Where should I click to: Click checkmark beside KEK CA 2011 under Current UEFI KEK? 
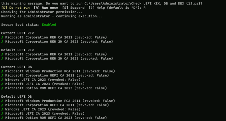pyautogui.click(x=2, y=37)
